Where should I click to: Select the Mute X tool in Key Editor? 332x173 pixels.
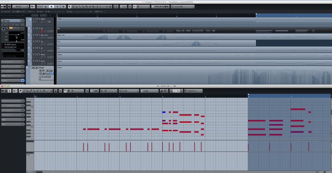(38, 91)
